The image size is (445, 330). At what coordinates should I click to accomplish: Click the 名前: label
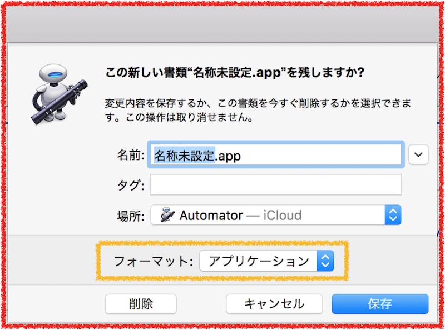click(x=131, y=156)
